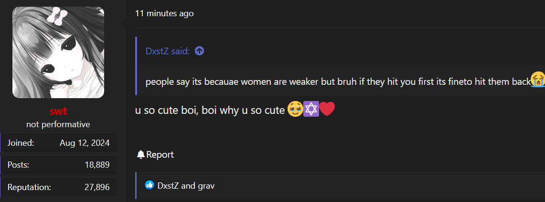Image resolution: width=545 pixels, height=202 pixels.
Task: Click the quoted text about women being weaker
Action: (x=334, y=82)
